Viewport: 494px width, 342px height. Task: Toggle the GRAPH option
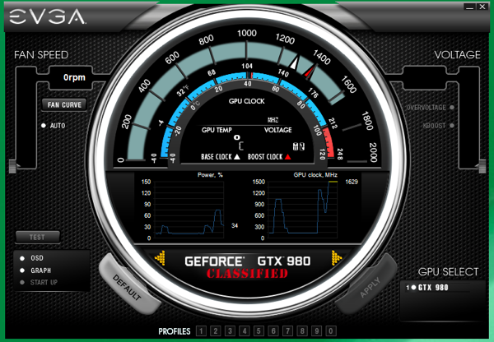[22, 270]
